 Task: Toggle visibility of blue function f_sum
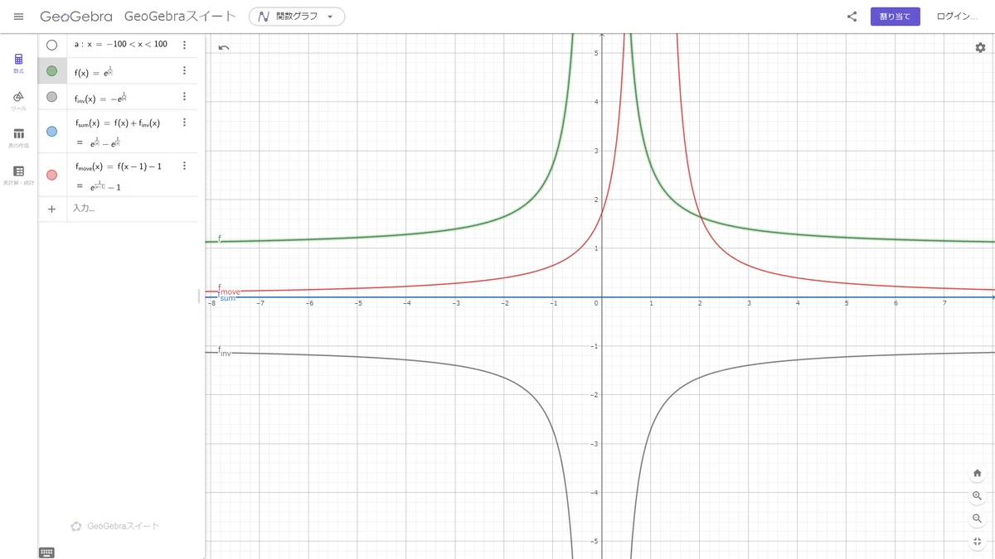point(52,132)
